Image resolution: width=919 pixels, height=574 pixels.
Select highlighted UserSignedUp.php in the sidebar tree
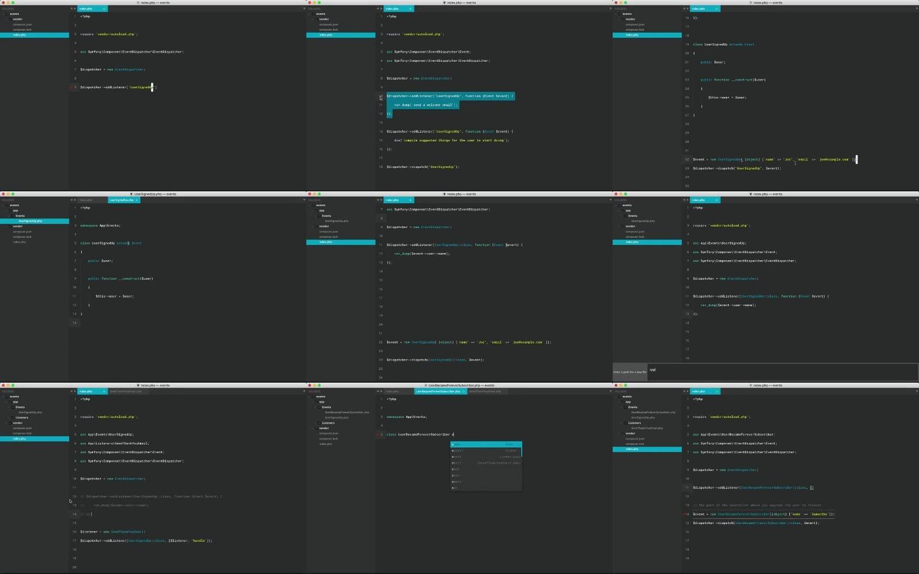[x=30, y=221]
